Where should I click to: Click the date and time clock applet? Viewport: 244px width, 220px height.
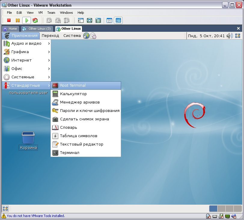pyautogui.click(x=206, y=36)
